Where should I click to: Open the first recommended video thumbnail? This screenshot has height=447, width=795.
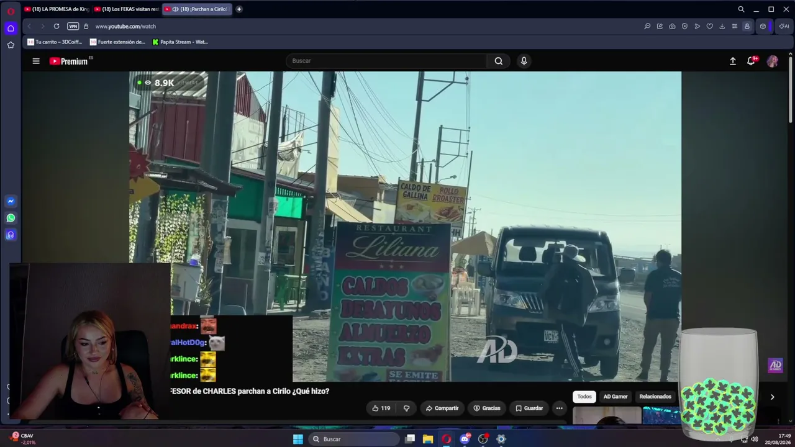click(x=607, y=416)
